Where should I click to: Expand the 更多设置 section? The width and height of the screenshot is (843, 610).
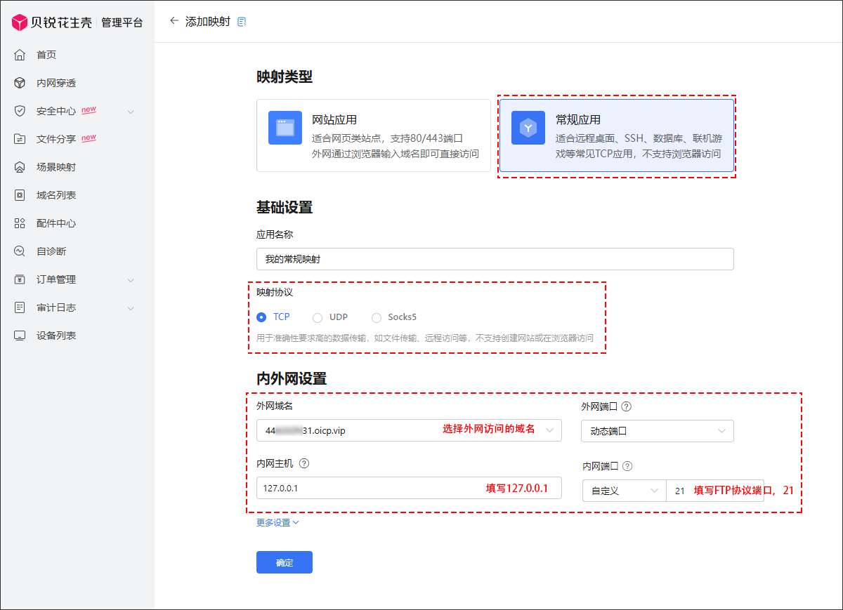278,522
